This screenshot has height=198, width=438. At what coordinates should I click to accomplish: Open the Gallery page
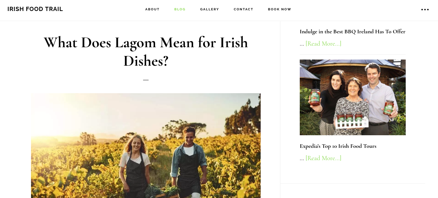click(209, 9)
